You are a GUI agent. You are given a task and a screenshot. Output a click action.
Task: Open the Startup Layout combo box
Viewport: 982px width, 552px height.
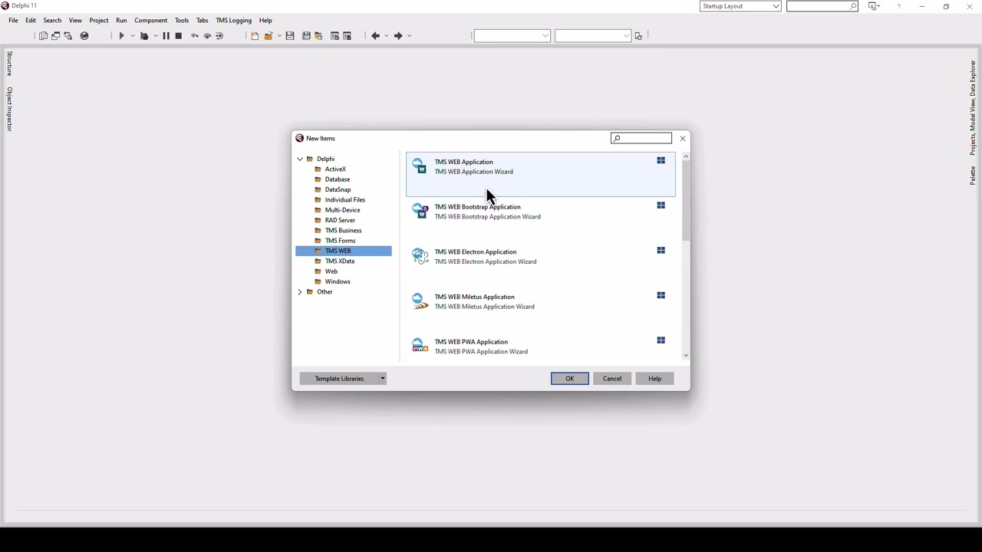tap(740, 6)
